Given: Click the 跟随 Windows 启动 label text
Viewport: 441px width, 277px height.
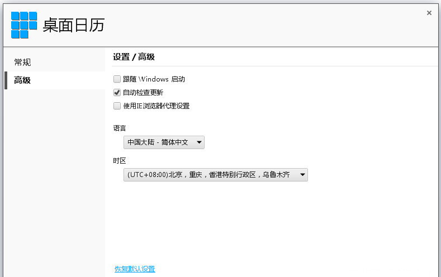Looking at the screenshot, I should point(154,79).
